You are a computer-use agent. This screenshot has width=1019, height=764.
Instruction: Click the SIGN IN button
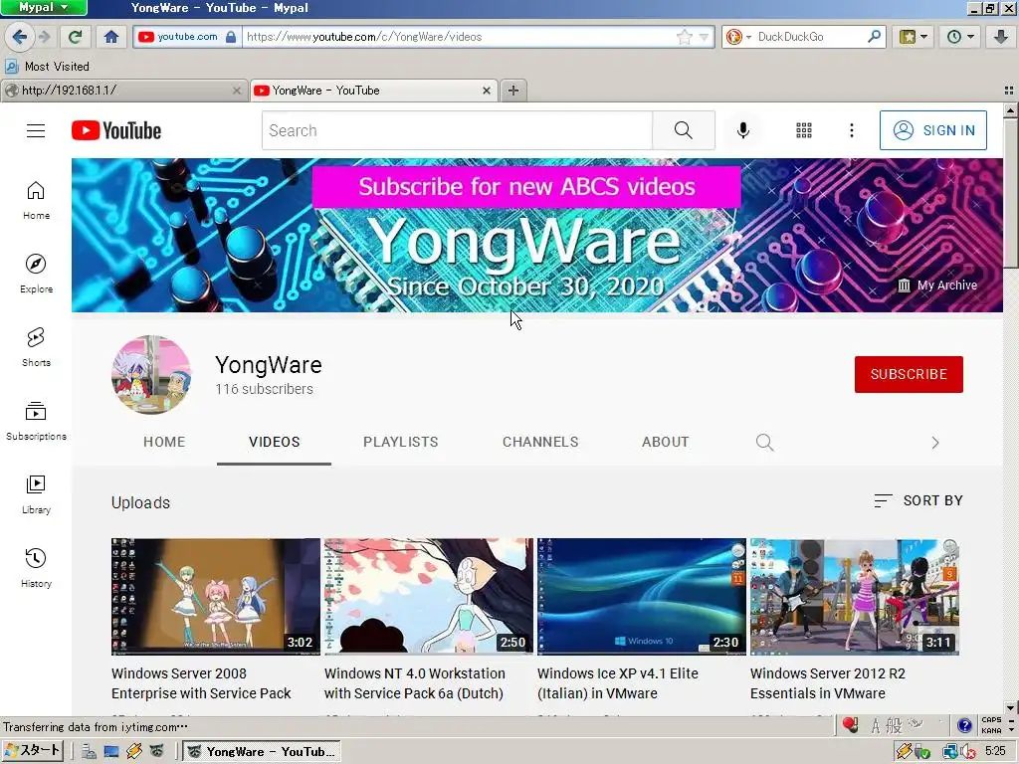[933, 130]
